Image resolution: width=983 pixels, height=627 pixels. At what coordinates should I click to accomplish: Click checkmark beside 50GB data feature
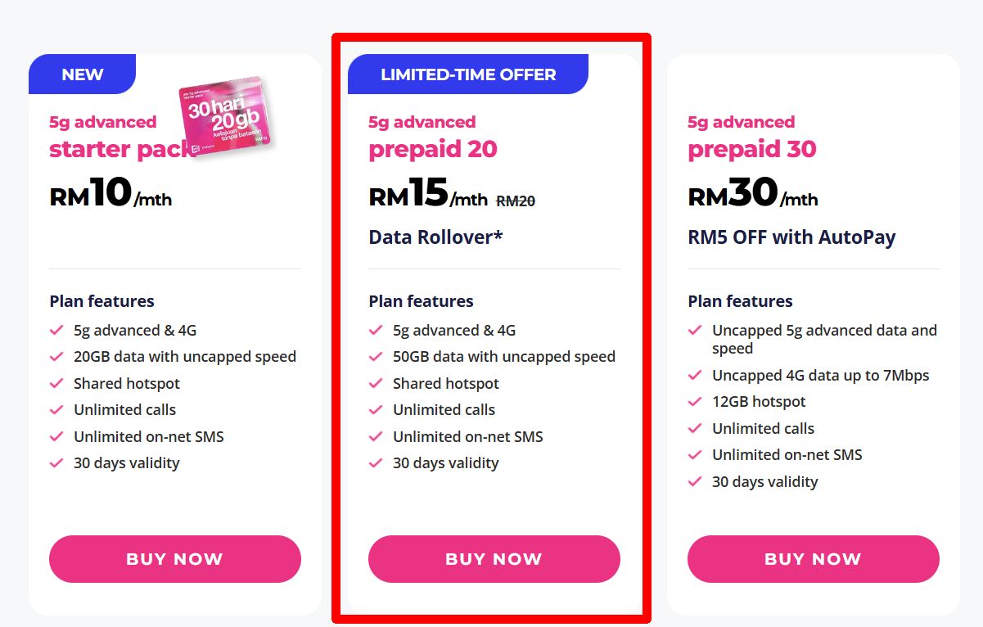376,357
